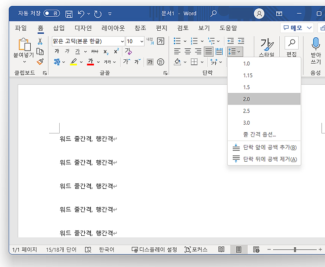The image size is (325, 267).
Task: Switch to Web Layout view
Action: tap(256, 249)
